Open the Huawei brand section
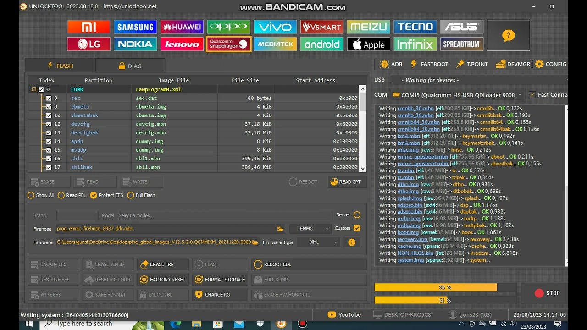Image resolution: width=587 pixels, height=330 pixels. tap(182, 27)
